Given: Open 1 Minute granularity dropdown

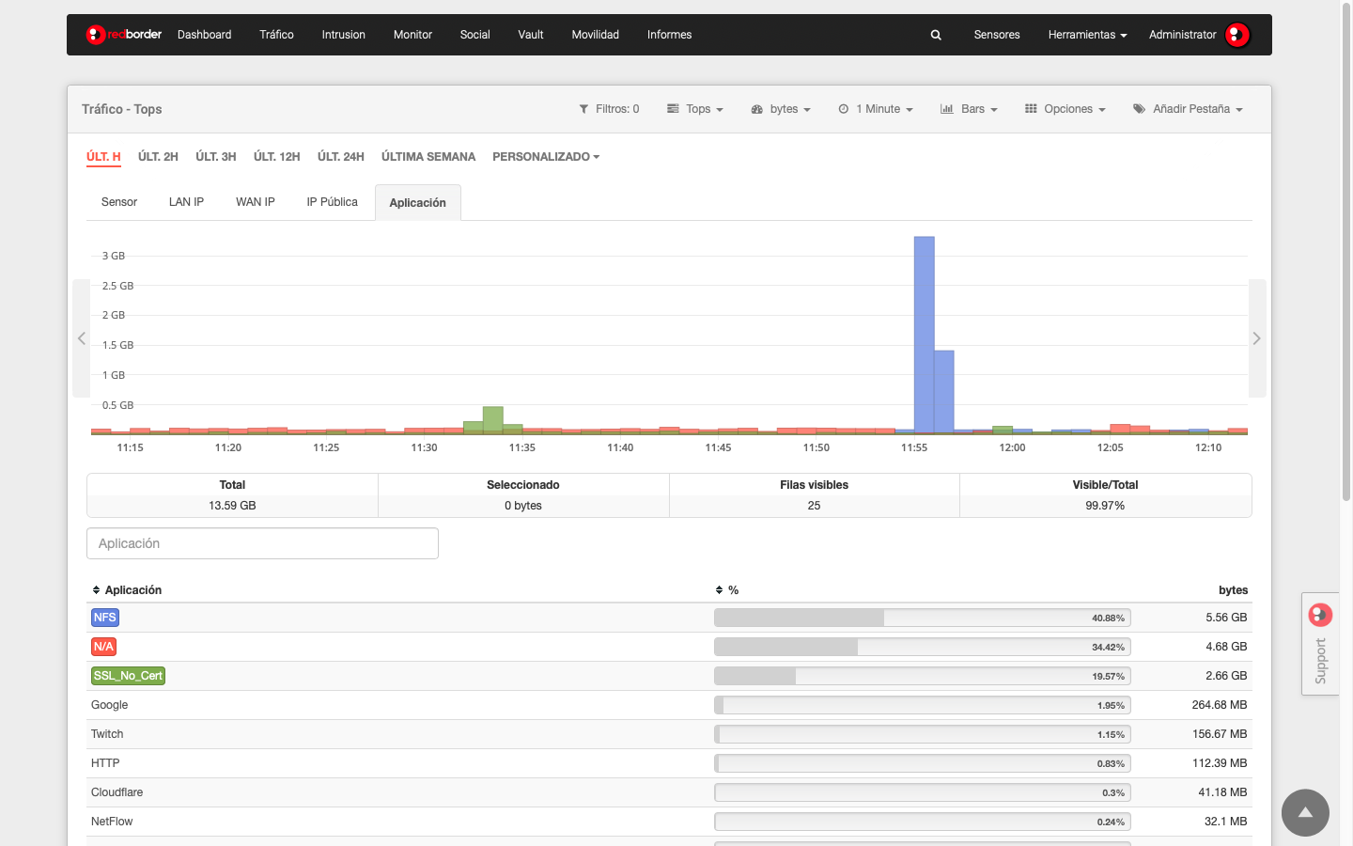Looking at the screenshot, I should pos(876,109).
